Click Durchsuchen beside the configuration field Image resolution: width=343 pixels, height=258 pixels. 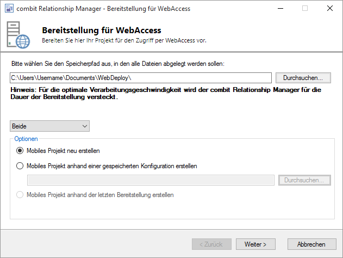tap(304, 180)
